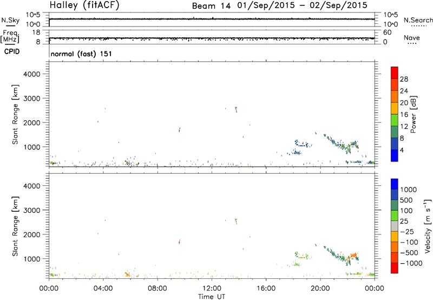Click the 'normal (fast) 151' mode text
The height and width of the screenshot is (300, 433).
point(81,54)
